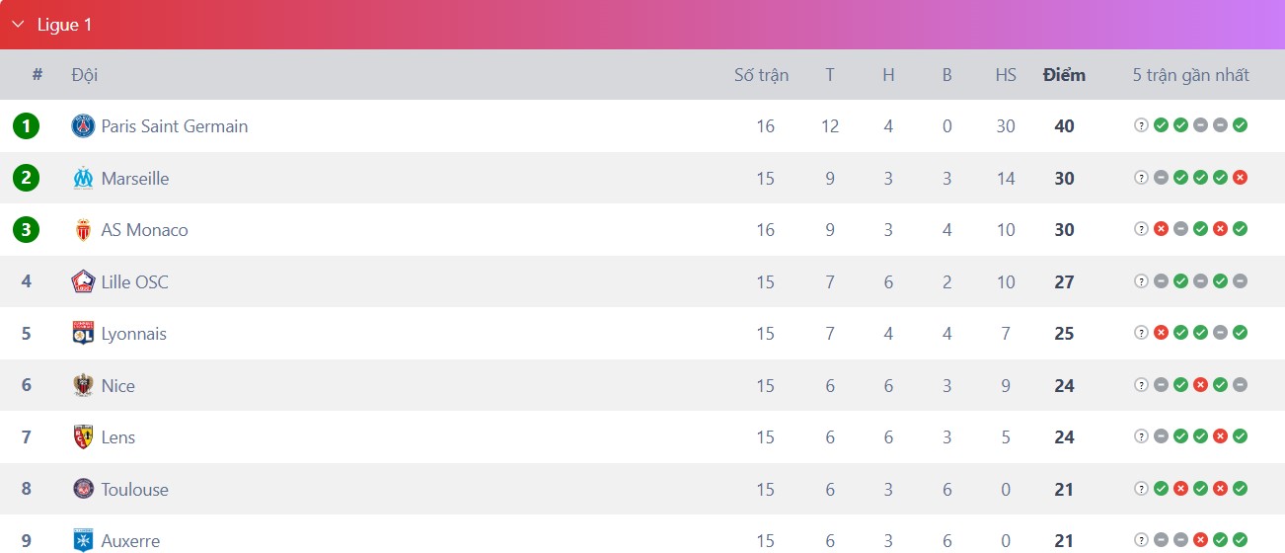Click the green rank 1 badge
Viewport: 1285px width, 553px height.
(26, 126)
